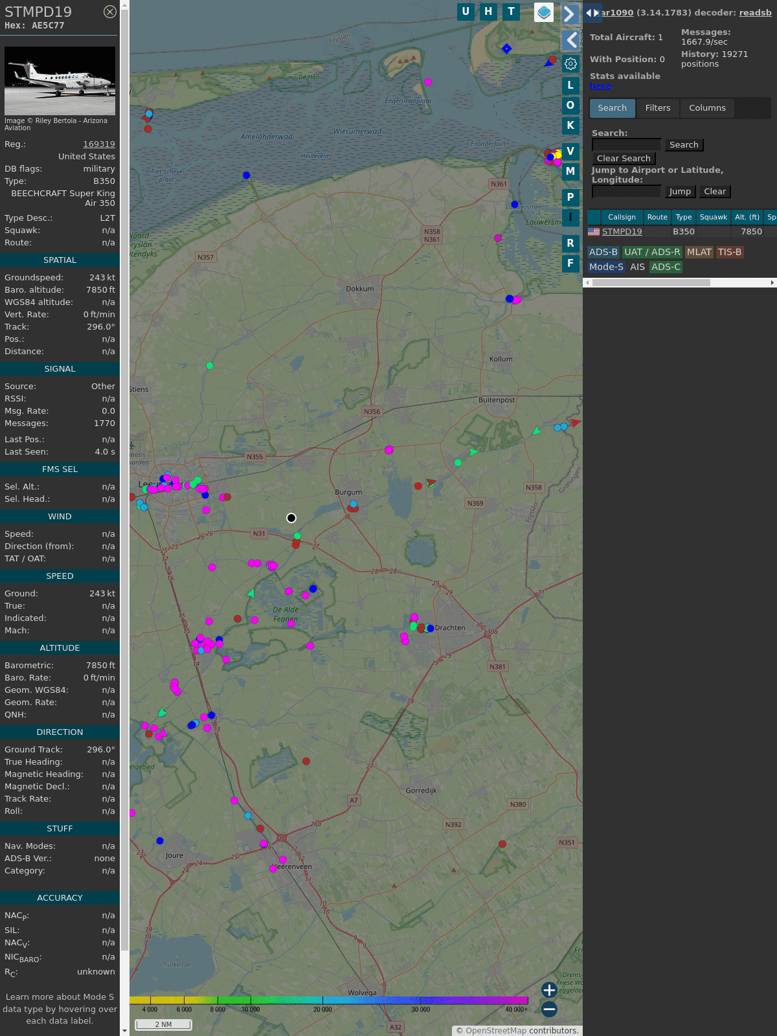This screenshot has width=777, height=1036.
Task: Toggle the L labels button
Action: click(570, 85)
